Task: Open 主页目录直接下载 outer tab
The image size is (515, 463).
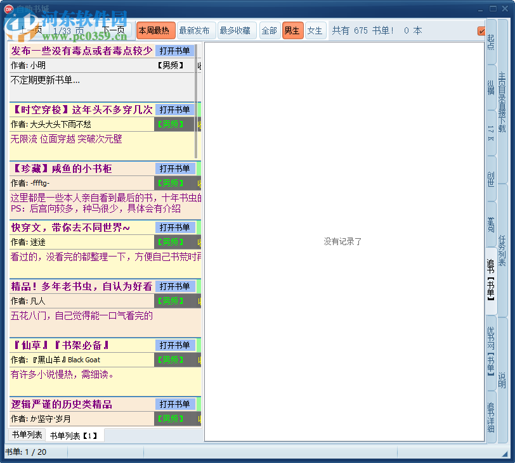Action: click(x=502, y=101)
